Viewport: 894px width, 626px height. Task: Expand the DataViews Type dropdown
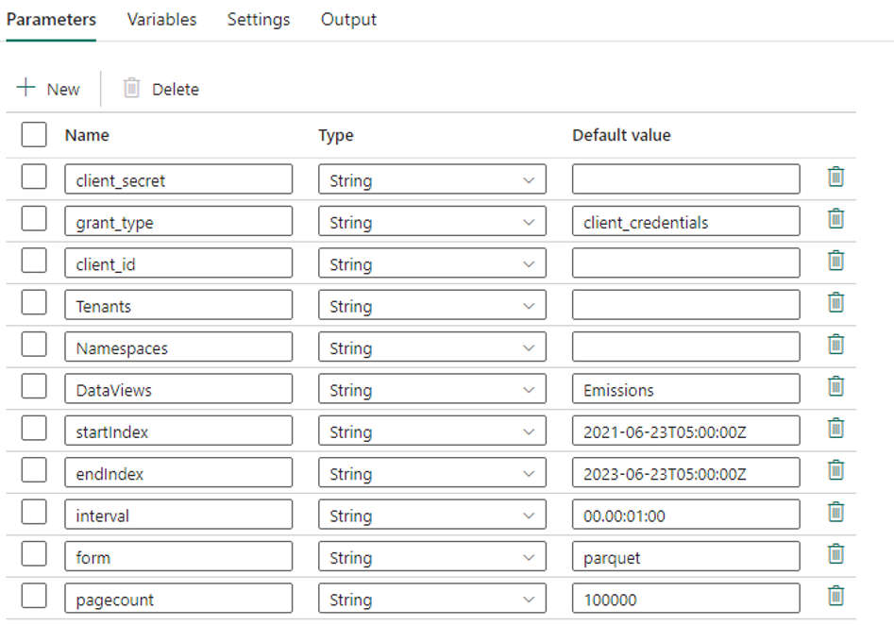(x=432, y=389)
